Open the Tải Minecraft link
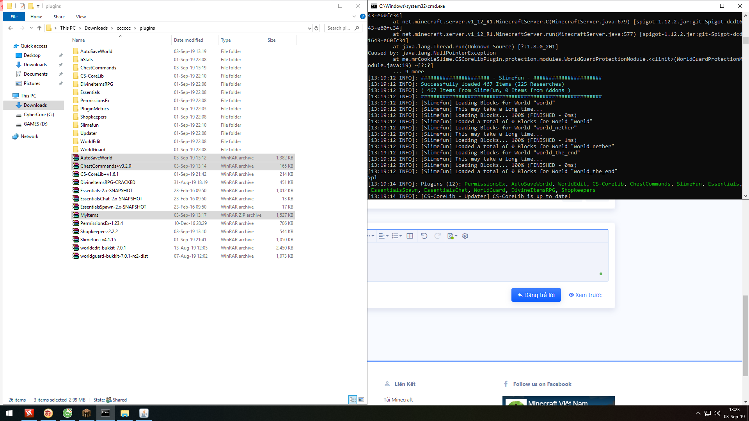This screenshot has height=421, width=749. tap(398, 400)
